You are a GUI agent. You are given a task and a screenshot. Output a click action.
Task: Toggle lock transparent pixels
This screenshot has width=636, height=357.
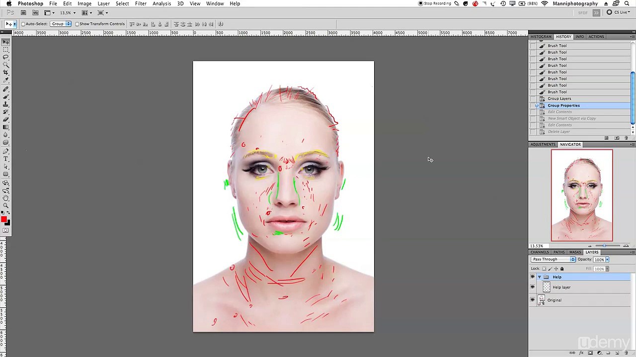[x=544, y=269]
